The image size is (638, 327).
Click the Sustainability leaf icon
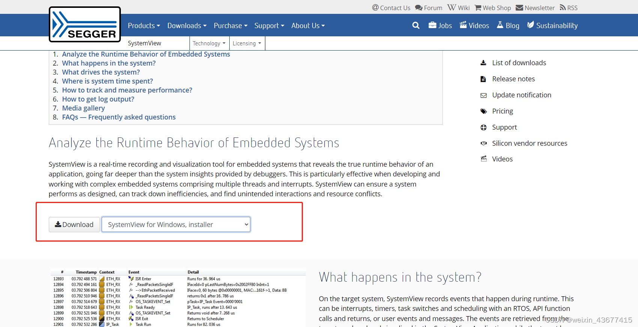coord(531,25)
